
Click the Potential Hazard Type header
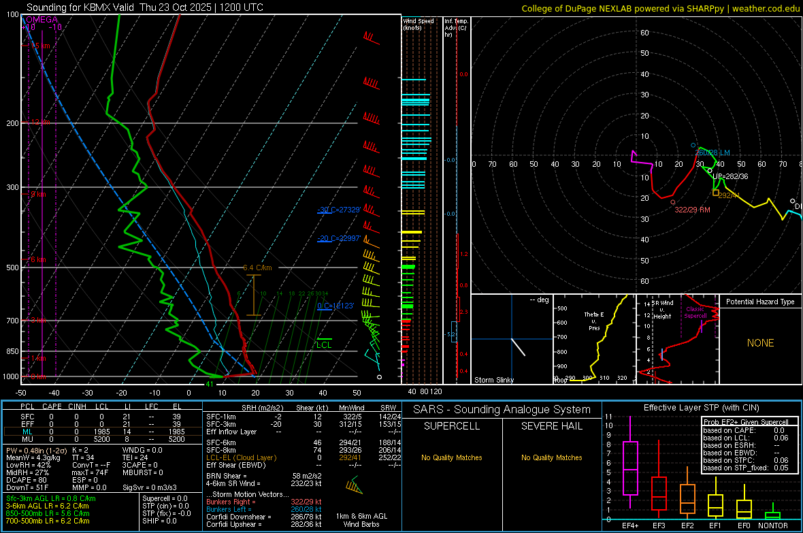761,302
